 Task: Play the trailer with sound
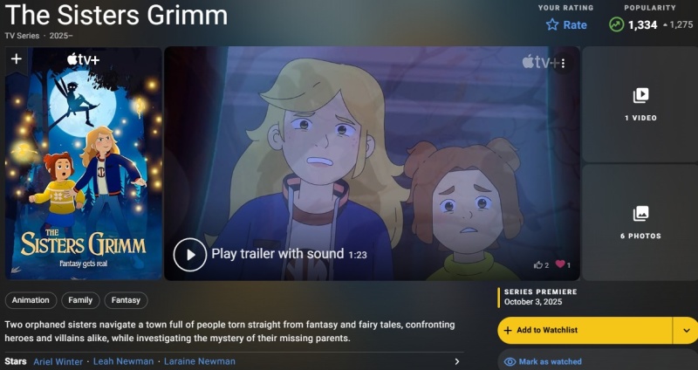190,255
